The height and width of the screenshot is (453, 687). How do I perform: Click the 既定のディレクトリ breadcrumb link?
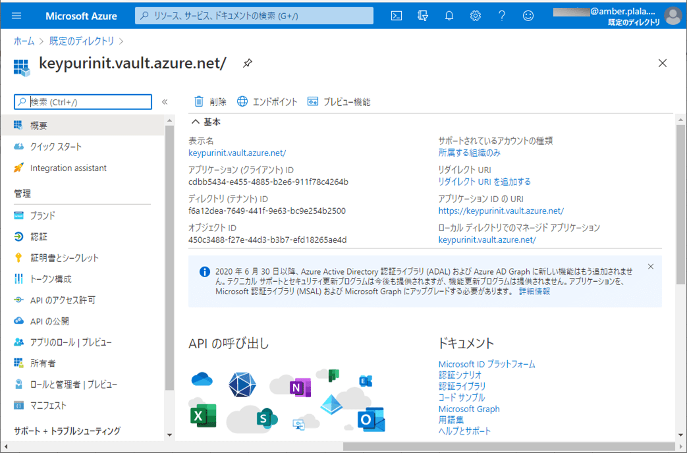tap(82, 41)
